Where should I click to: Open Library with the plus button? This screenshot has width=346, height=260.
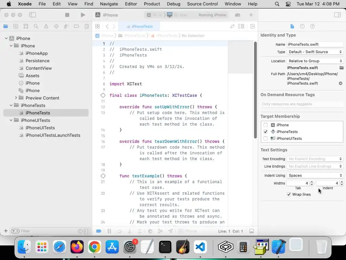point(251,15)
